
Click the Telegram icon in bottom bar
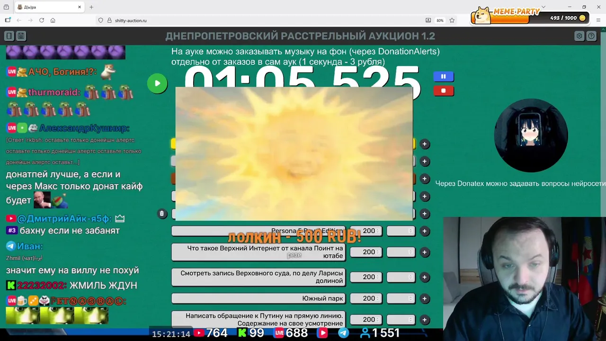(x=343, y=333)
